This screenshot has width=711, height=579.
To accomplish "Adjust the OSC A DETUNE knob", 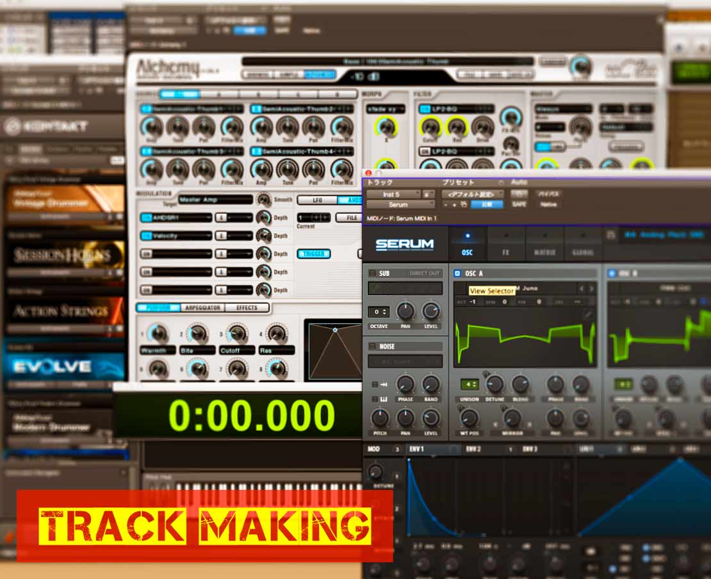I will click(494, 384).
